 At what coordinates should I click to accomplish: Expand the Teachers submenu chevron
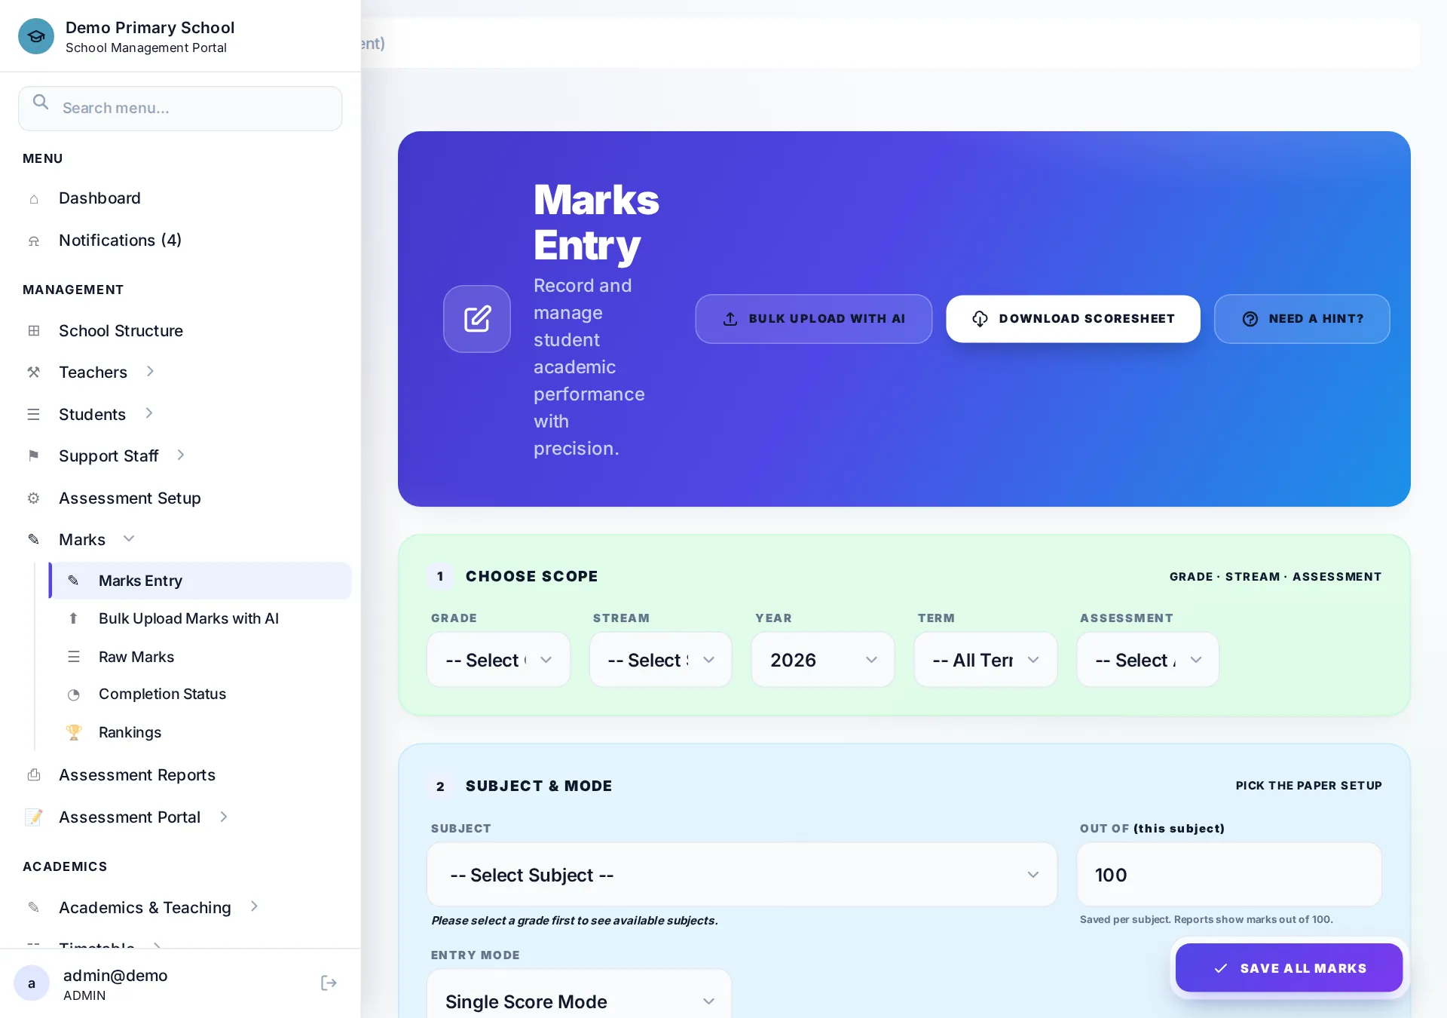[150, 371]
